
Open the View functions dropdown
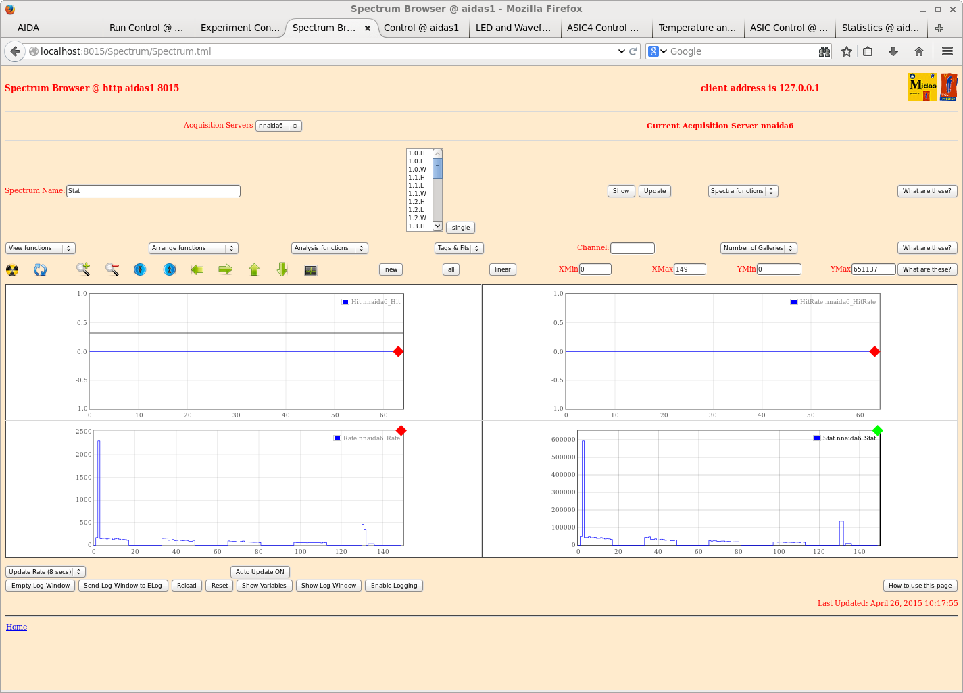[x=41, y=248]
